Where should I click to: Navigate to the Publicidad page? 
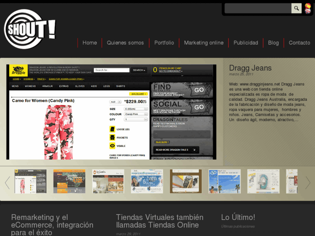[x=246, y=43]
